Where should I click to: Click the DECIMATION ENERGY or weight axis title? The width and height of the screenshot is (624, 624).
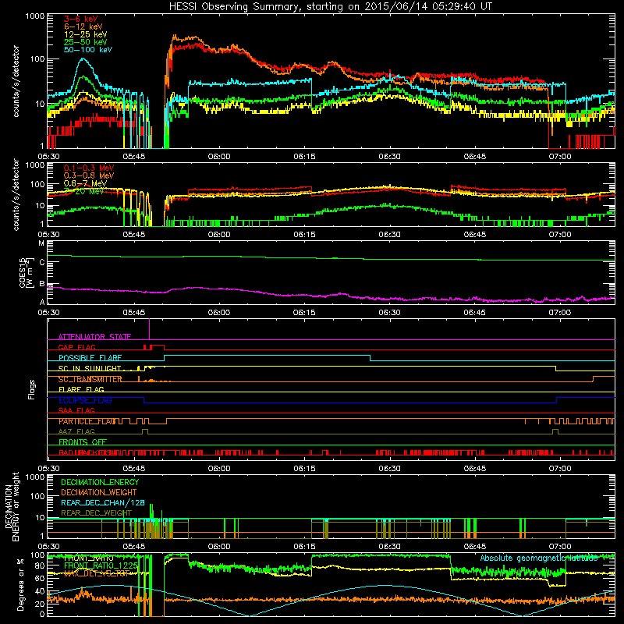(12, 506)
